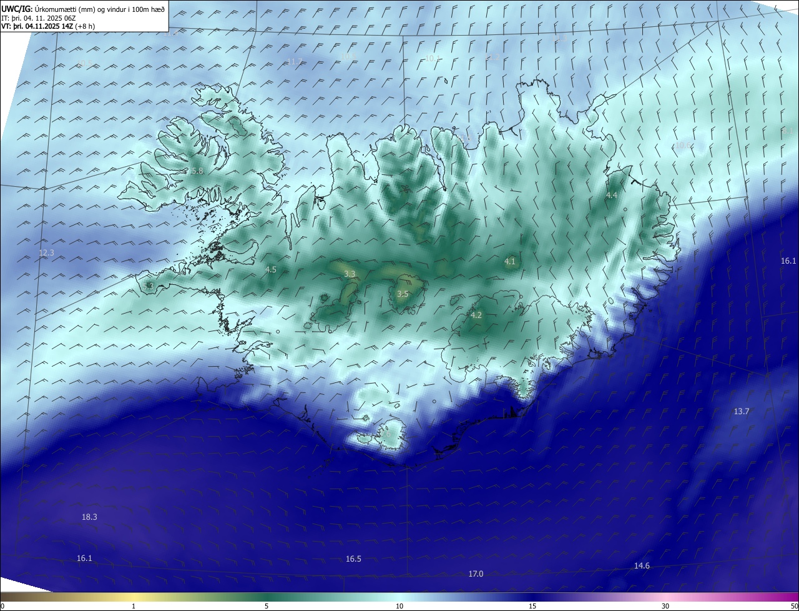Click the 18.3 value on the map

(89, 517)
